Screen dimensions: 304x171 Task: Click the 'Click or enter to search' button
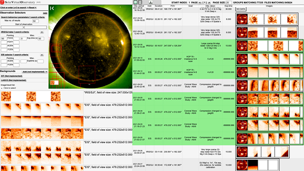click(13, 7)
